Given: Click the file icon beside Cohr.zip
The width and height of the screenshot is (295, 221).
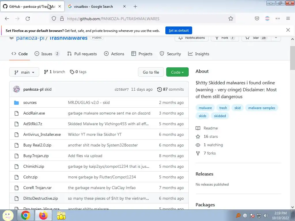Looking at the screenshot, I should [x=16, y=177].
